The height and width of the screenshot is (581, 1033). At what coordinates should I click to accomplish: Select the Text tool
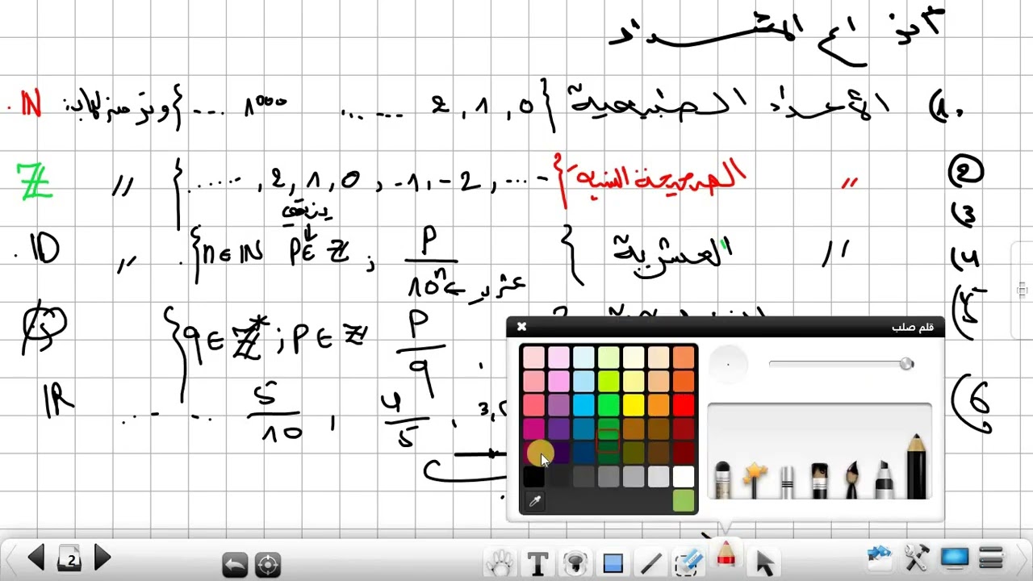click(537, 562)
